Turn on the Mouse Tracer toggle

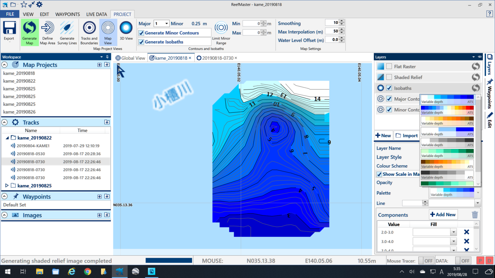[x=427, y=261]
